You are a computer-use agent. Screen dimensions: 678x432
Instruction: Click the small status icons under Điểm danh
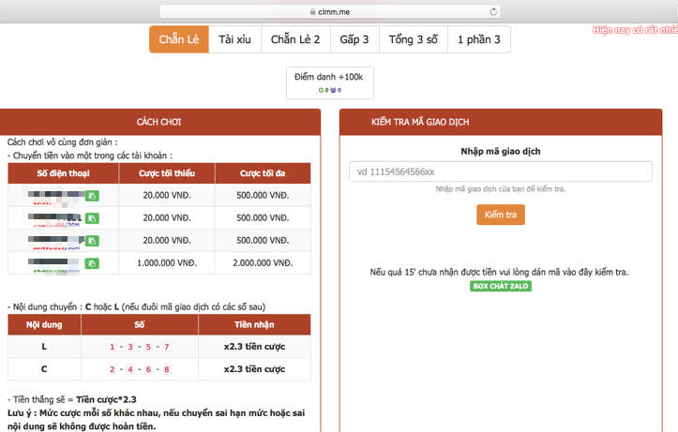(x=330, y=90)
